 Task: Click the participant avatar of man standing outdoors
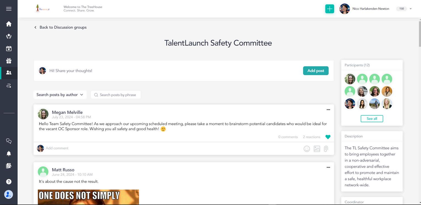pyautogui.click(x=375, y=104)
